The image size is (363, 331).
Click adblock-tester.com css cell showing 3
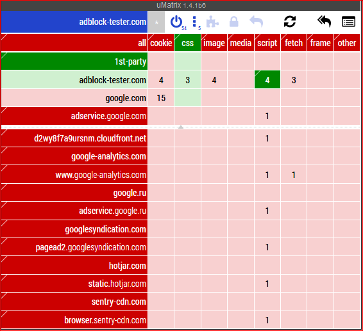coord(187,80)
